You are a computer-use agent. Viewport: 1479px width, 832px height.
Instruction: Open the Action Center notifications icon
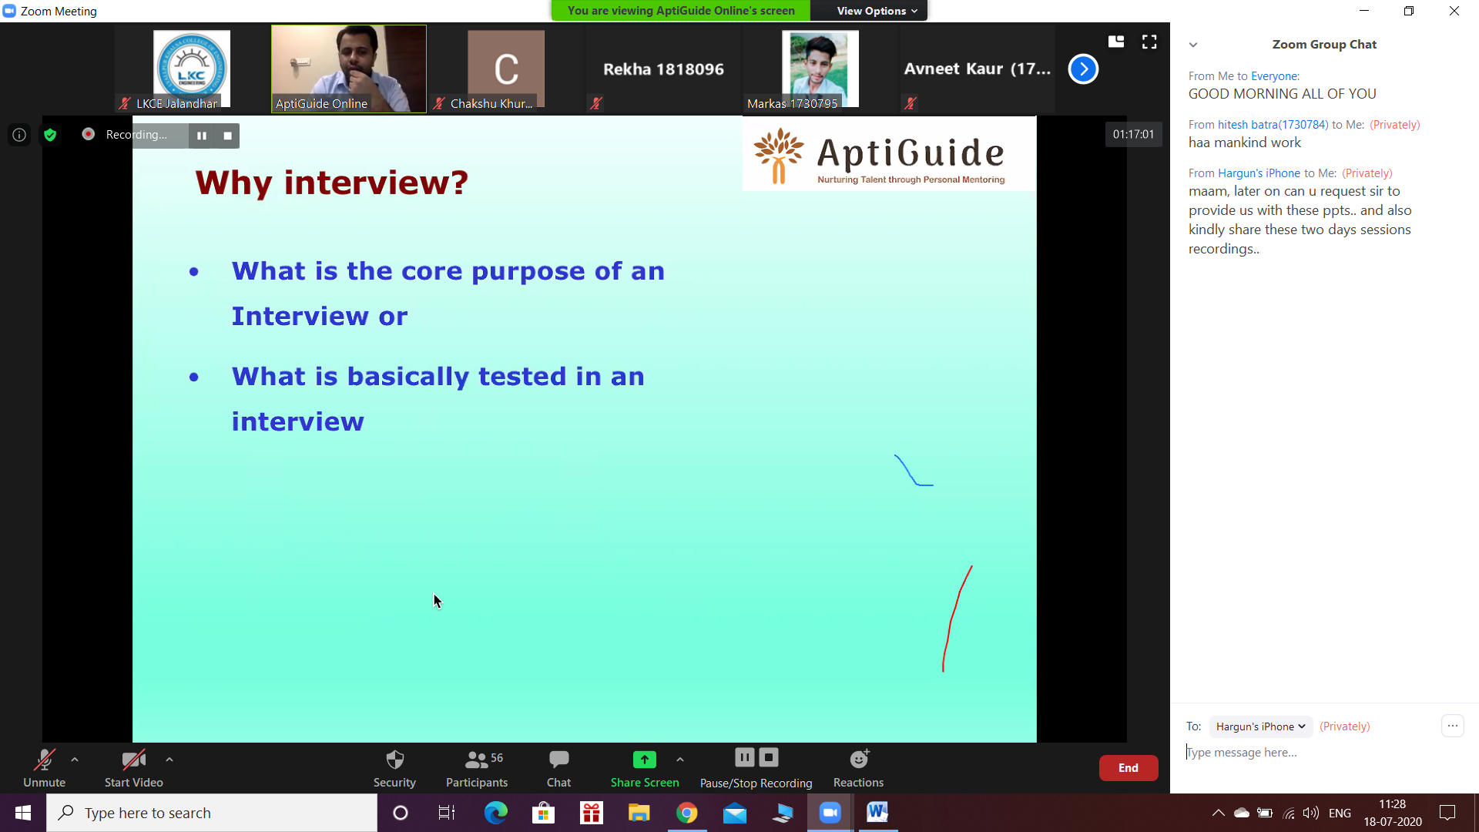(x=1447, y=813)
